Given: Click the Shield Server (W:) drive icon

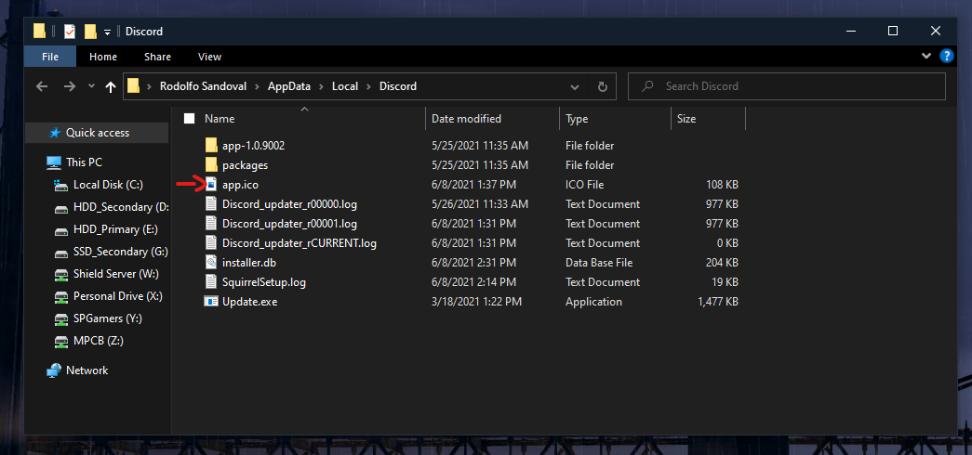Looking at the screenshot, I should [x=60, y=274].
